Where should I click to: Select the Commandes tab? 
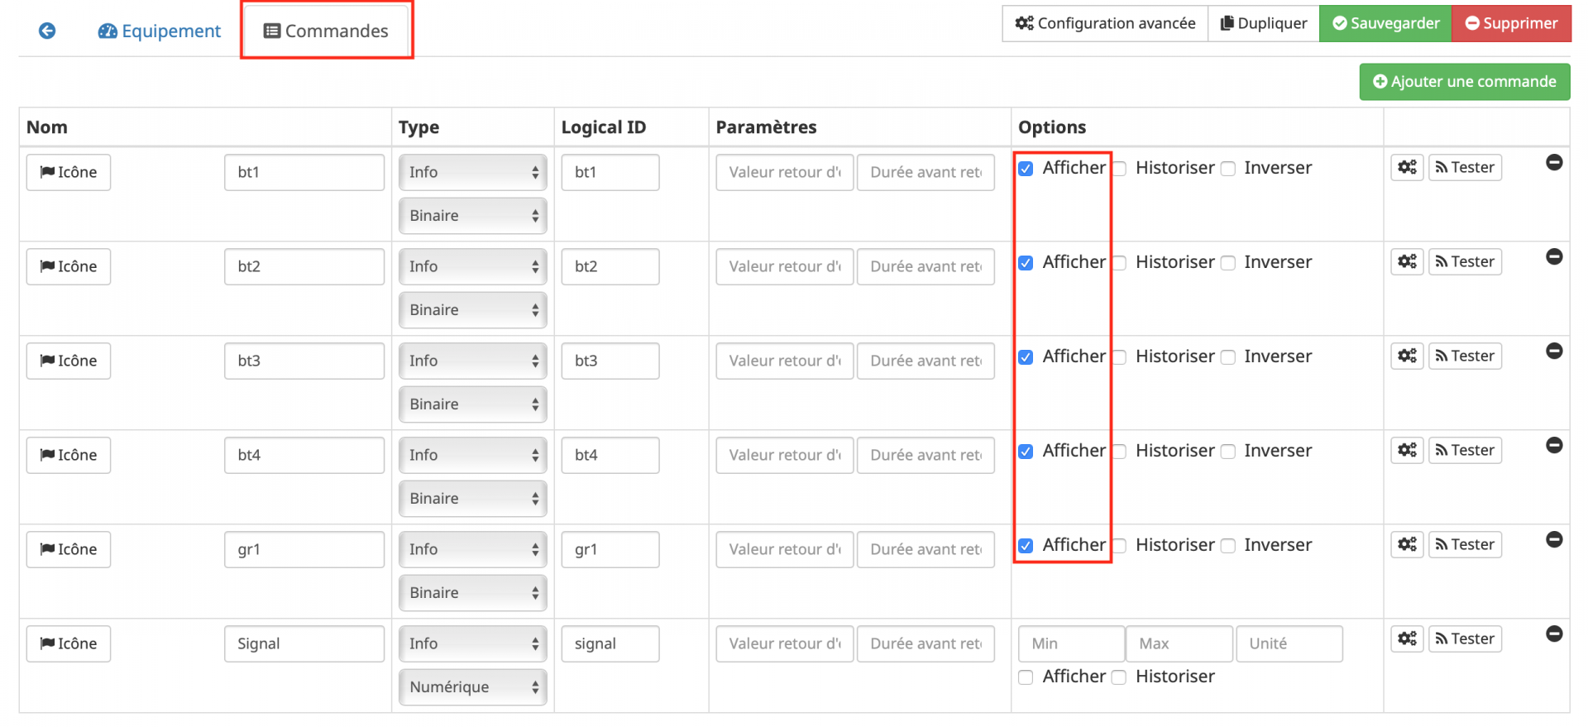(x=327, y=31)
